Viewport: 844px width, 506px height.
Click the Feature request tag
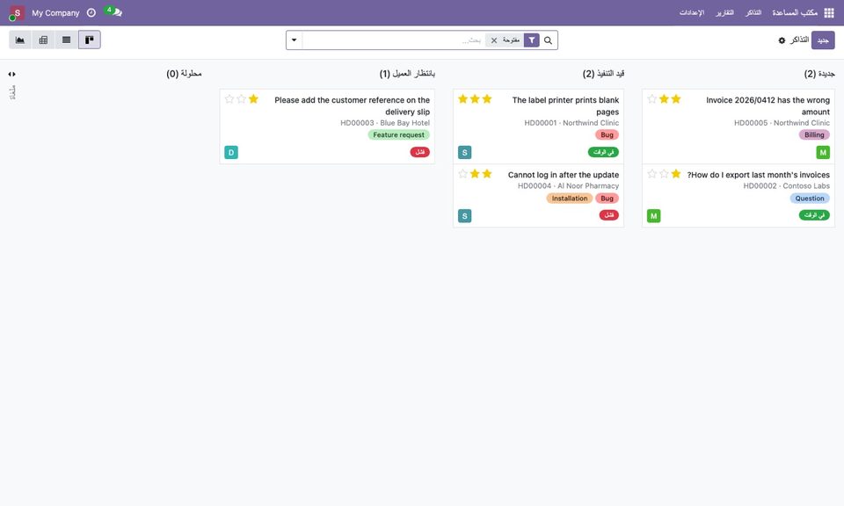398,135
